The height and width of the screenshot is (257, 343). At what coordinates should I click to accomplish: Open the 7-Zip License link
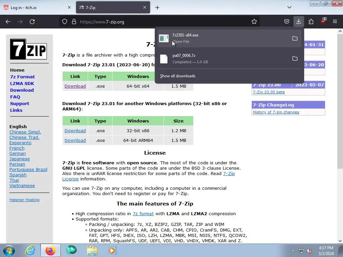point(148,176)
